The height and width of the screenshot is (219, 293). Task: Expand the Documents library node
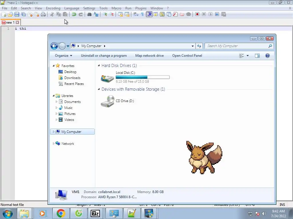click(56, 102)
